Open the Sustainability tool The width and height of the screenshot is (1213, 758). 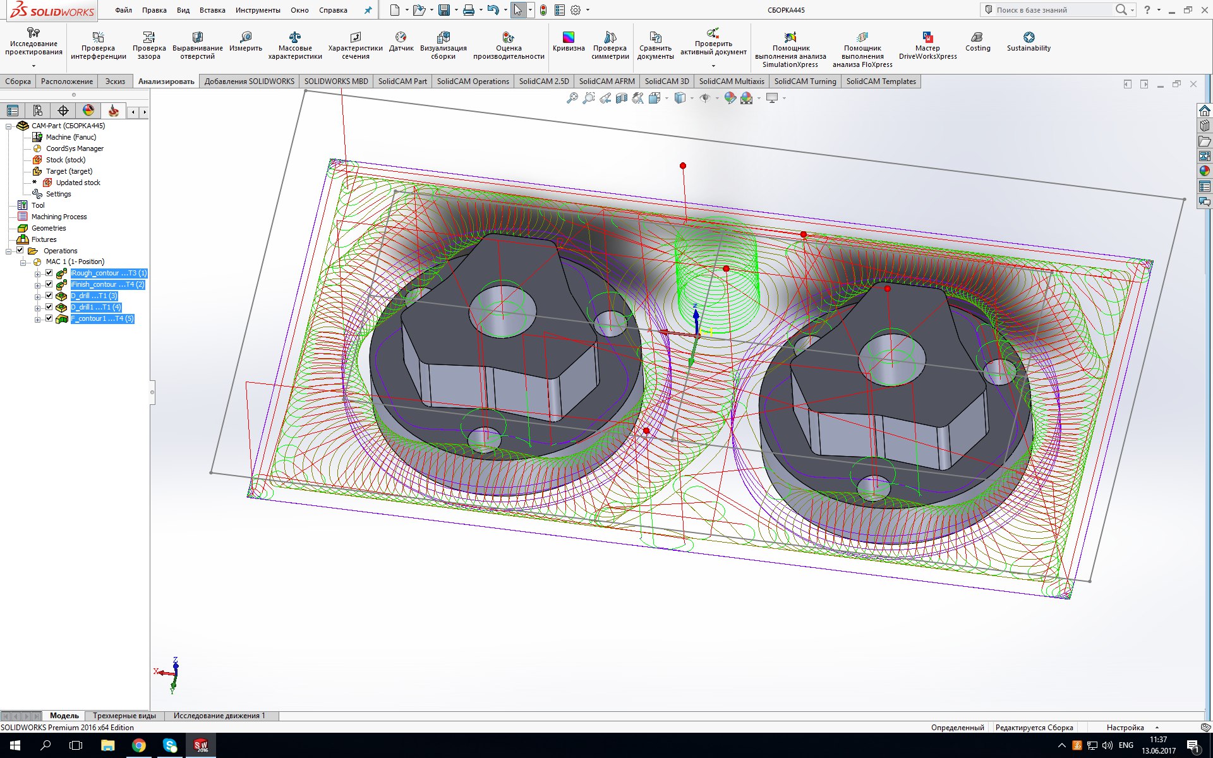point(1029,42)
